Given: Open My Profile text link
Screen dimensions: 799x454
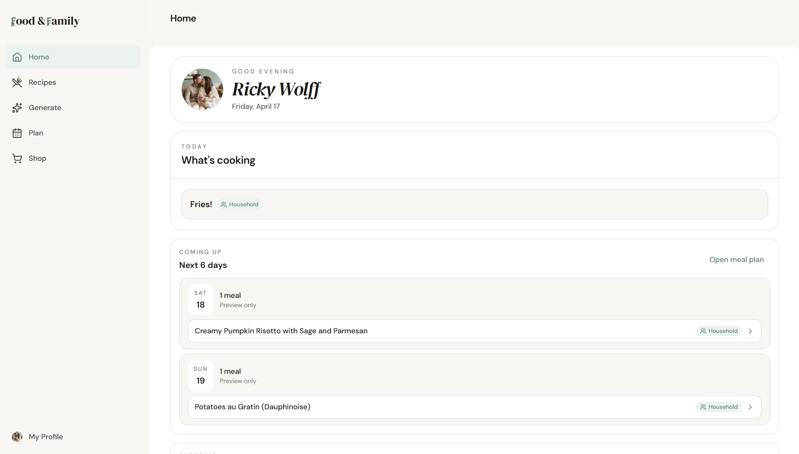Looking at the screenshot, I should click(x=46, y=437).
